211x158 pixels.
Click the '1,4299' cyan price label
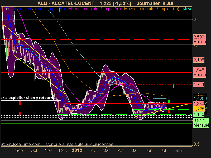pyautogui.click(x=200, y=98)
